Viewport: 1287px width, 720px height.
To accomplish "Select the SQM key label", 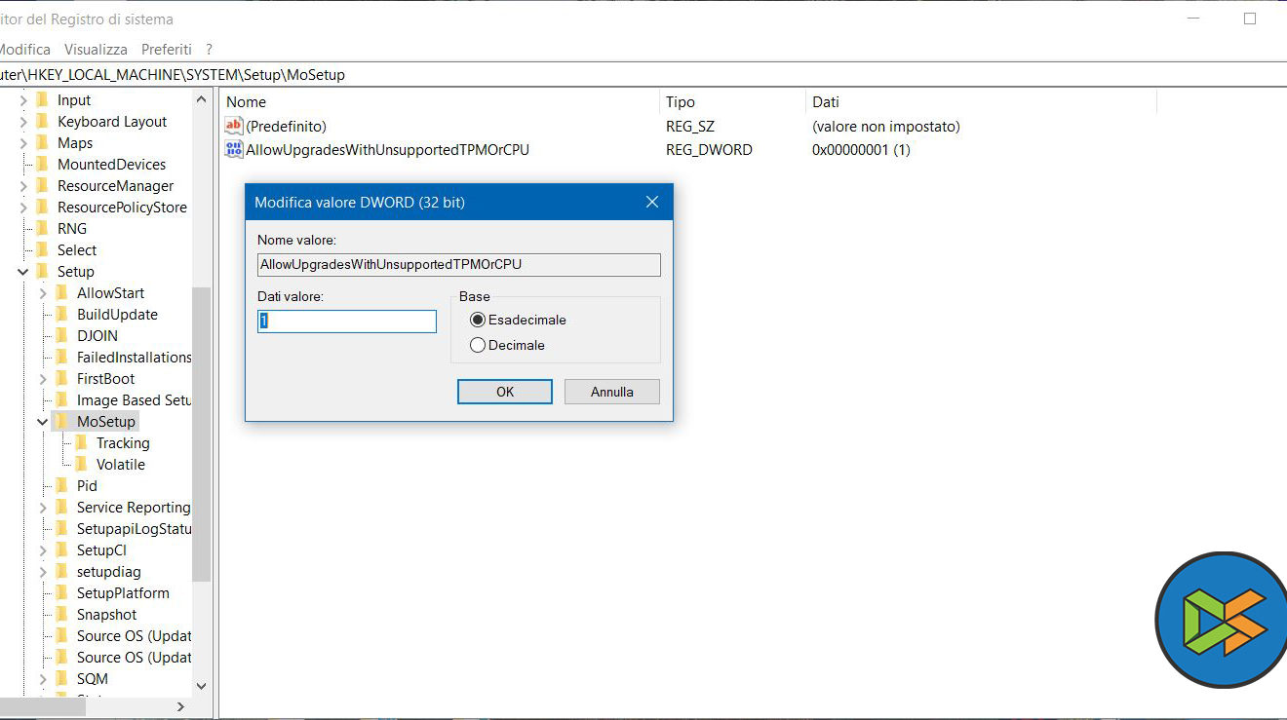I will tap(93, 678).
